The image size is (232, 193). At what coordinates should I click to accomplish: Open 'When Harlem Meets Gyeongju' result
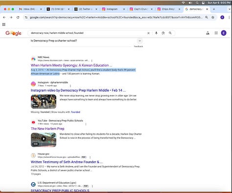tap(71, 65)
